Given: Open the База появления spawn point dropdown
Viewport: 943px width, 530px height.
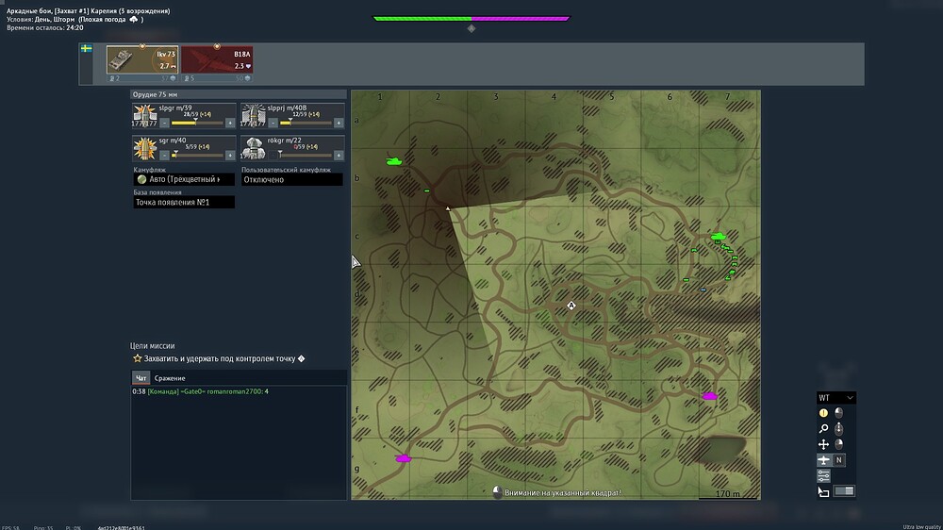Looking at the screenshot, I should [x=184, y=202].
